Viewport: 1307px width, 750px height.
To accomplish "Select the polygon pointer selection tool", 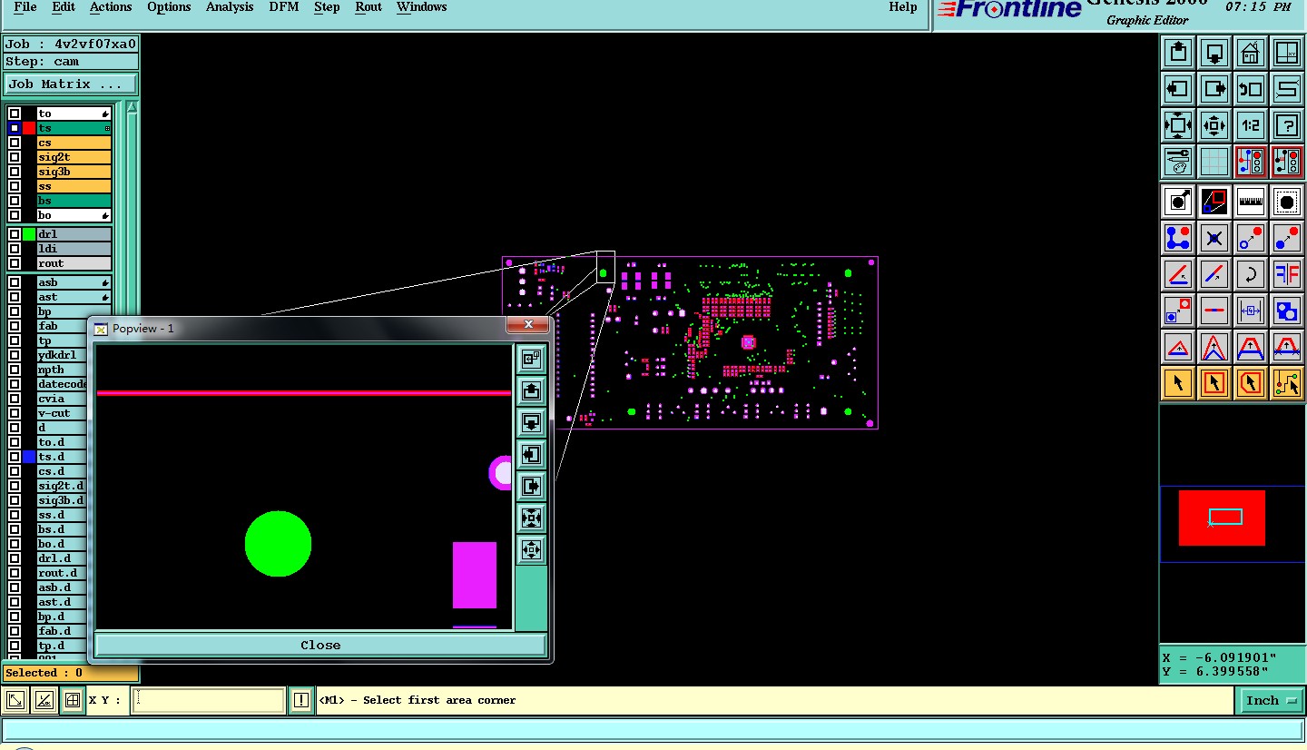I will [1251, 383].
